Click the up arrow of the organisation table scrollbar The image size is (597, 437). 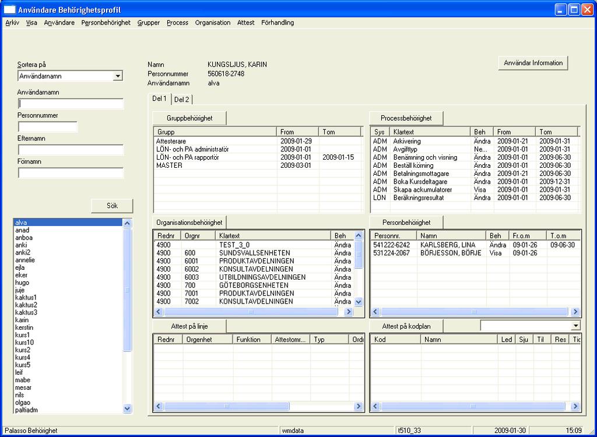coord(359,235)
